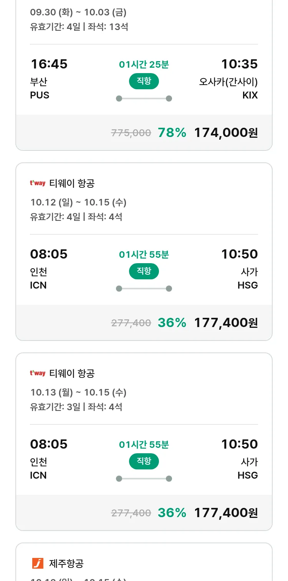
Task: Click the 78% discount label
Action: tap(172, 133)
